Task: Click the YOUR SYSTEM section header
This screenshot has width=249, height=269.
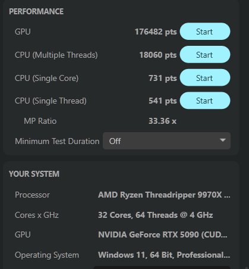Action: [x=34, y=174]
